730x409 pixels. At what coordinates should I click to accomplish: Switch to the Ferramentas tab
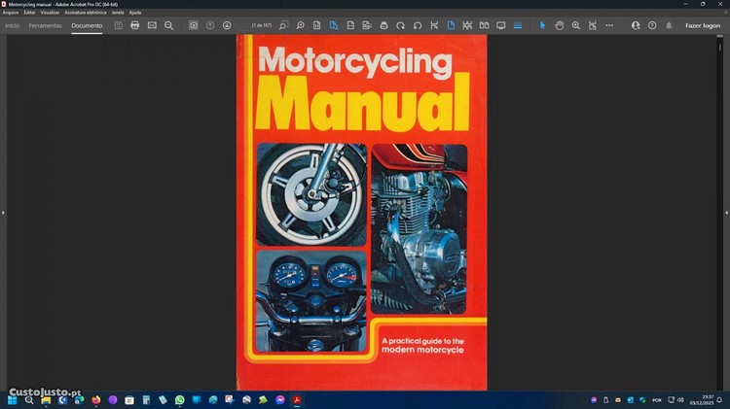(x=45, y=25)
